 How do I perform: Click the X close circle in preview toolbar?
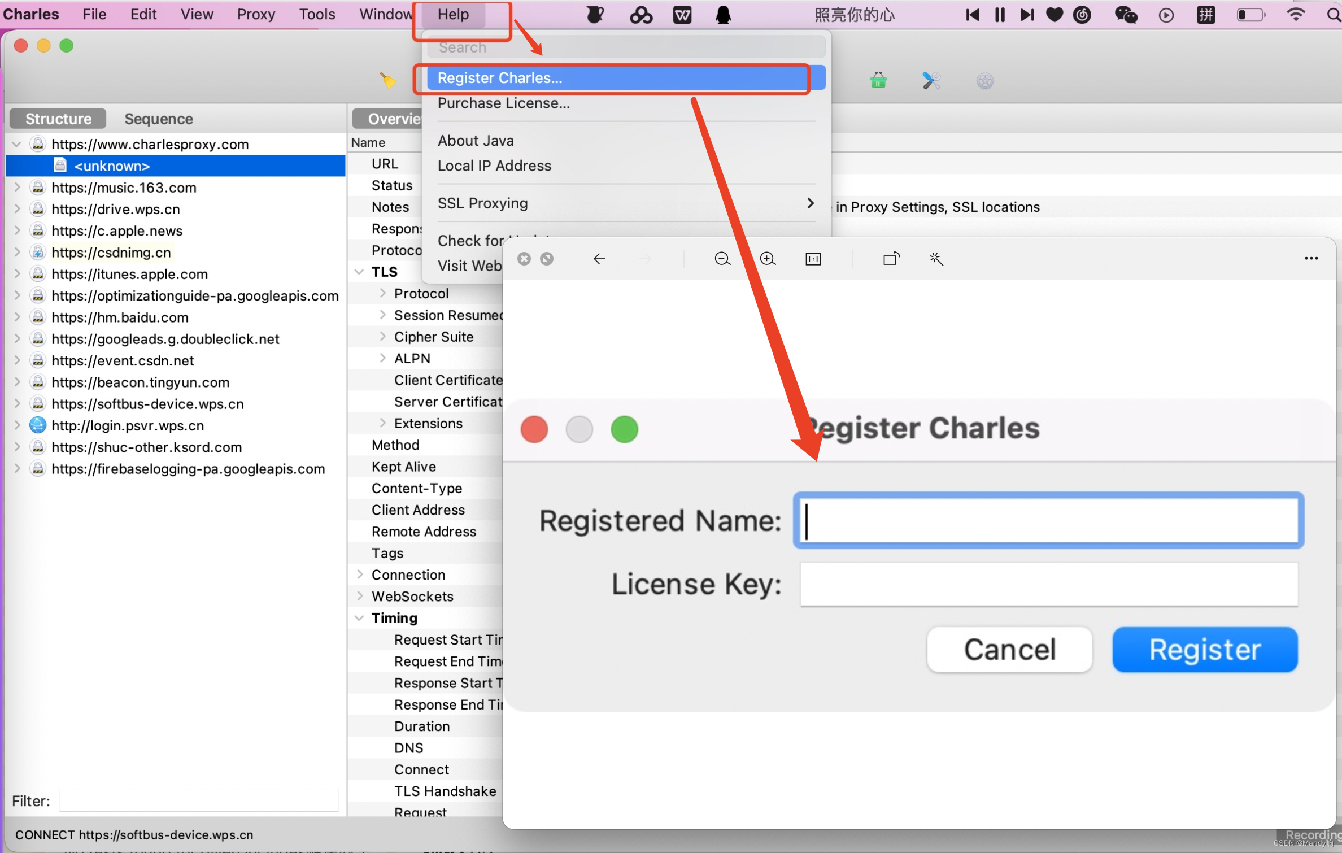coord(524,259)
